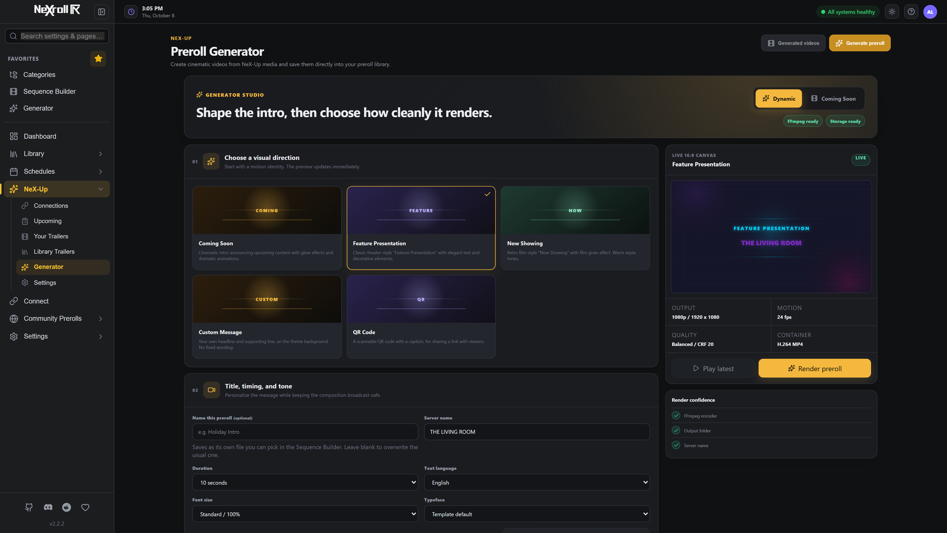Expand the Schedules menu chevron
This screenshot has width=947, height=533.
101,172
